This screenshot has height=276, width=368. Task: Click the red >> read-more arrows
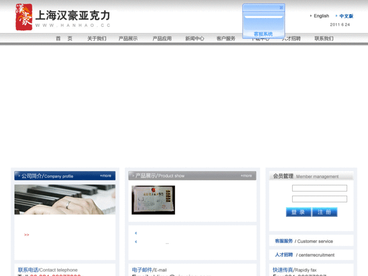tap(26, 234)
